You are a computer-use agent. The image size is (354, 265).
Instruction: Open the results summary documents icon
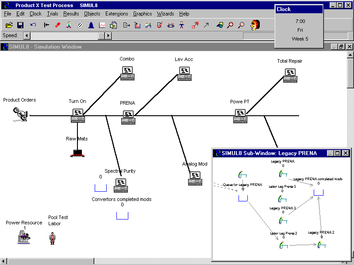113,25
